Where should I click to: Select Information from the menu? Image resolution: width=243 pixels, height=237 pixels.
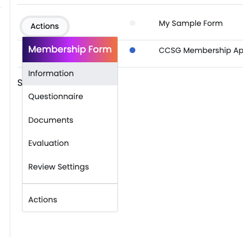70,74
